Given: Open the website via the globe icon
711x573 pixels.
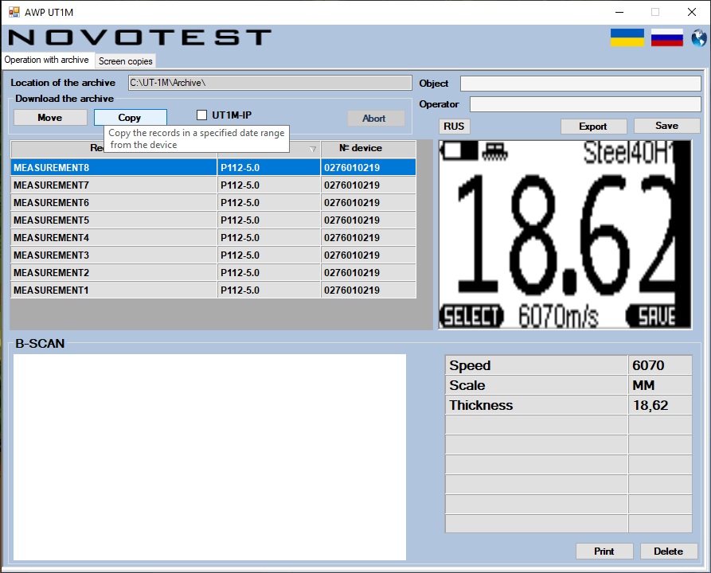Looking at the screenshot, I should point(698,37).
